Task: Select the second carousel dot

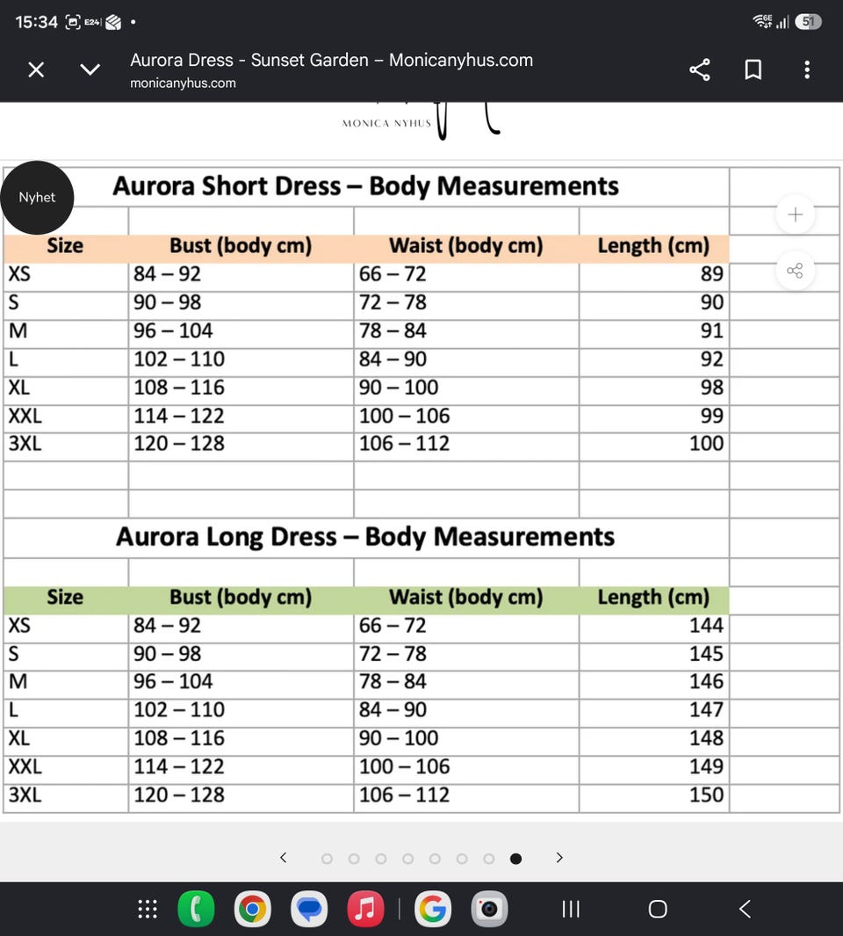Action: 354,859
